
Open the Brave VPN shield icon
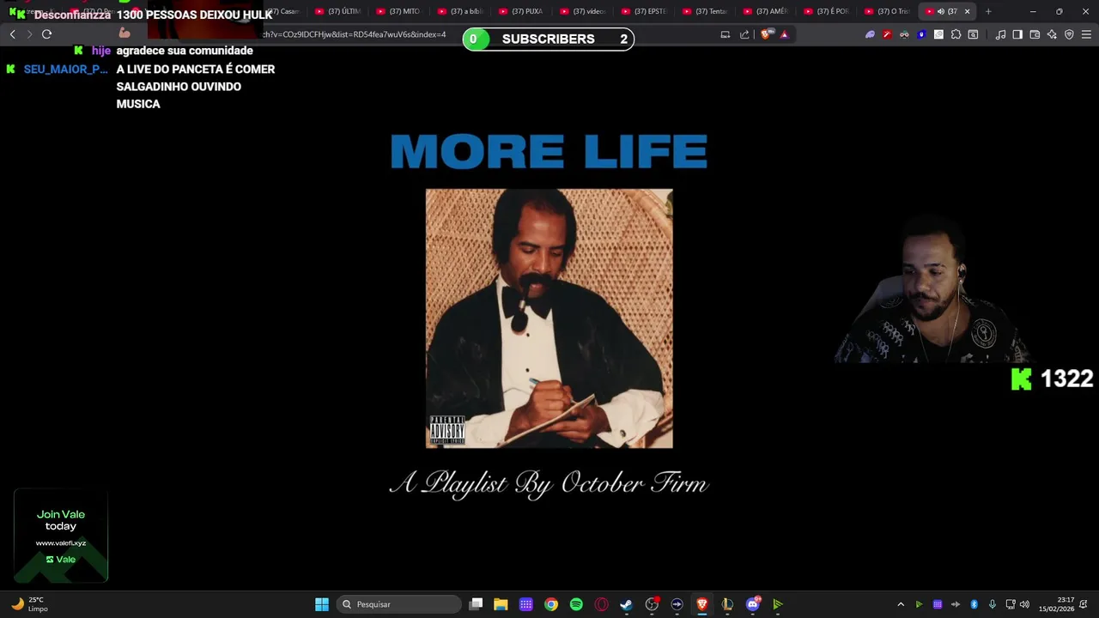point(1069,34)
